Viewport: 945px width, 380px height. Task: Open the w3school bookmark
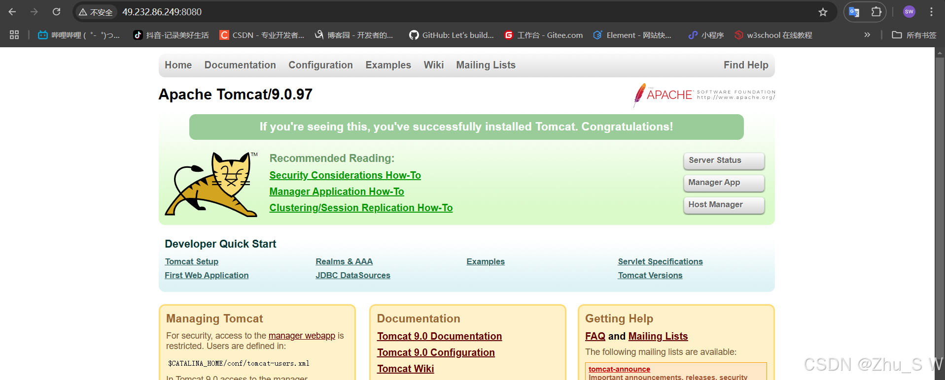[773, 35]
